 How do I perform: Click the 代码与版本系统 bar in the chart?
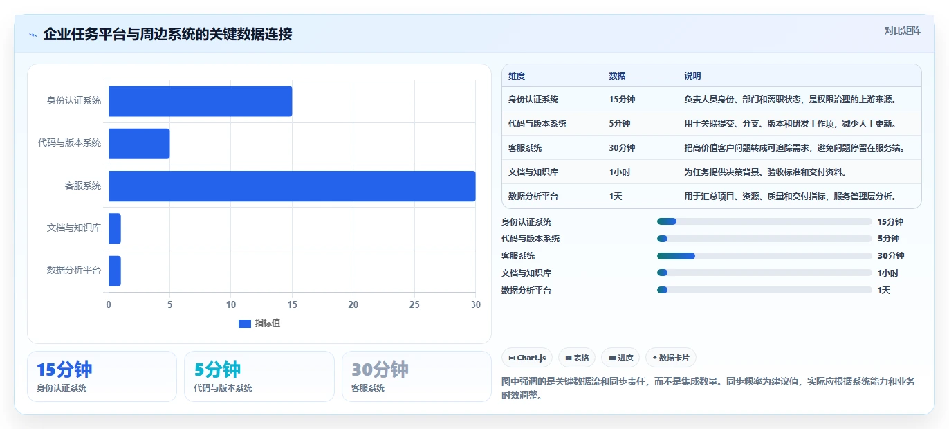pos(139,143)
